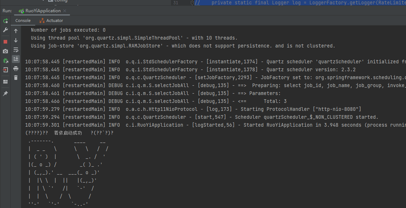
Task: Clear all console output with trash icon
Action: [15, 77]
